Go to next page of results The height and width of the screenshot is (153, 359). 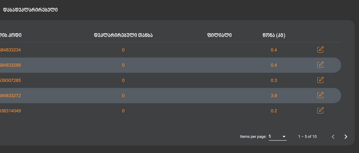346,137
